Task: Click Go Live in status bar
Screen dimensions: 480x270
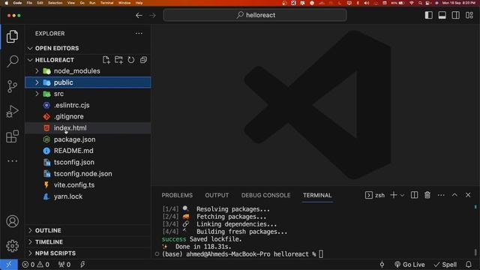Action: coord(409,265)
